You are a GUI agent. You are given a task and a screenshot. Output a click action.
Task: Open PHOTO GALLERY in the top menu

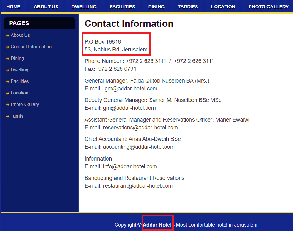[269, 7]
